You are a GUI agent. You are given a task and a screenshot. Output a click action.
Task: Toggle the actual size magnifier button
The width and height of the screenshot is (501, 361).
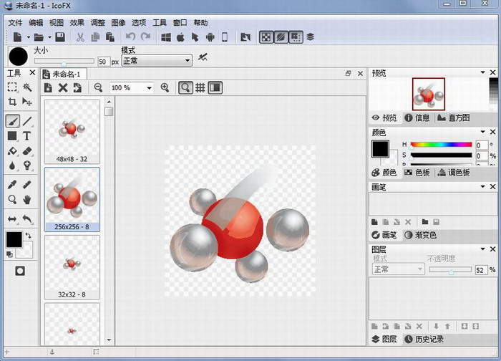tap(185, 87)
